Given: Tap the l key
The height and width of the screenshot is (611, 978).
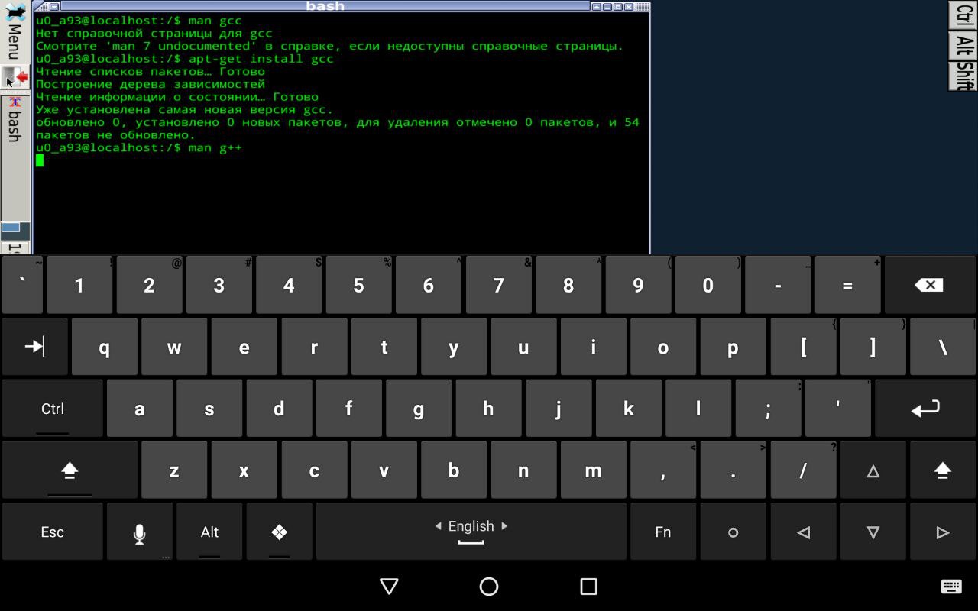Looking at the screenshot, I should [x=698, y=409].
